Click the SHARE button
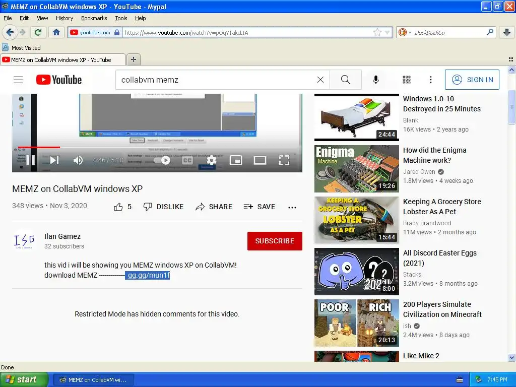The height and width of the screenshot is (387, 516). pos(214,207)
